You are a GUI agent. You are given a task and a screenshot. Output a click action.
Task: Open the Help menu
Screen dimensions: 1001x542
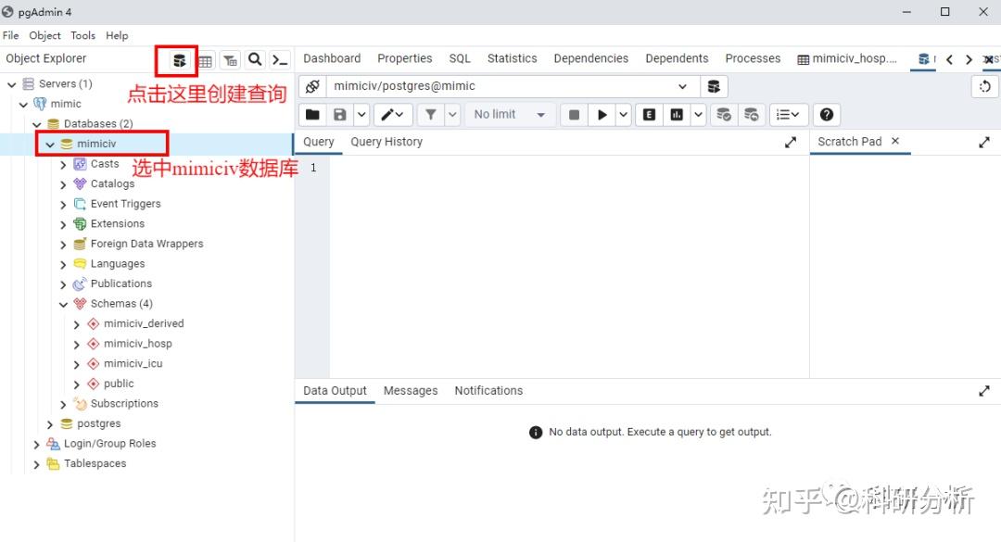click(117, 36)
